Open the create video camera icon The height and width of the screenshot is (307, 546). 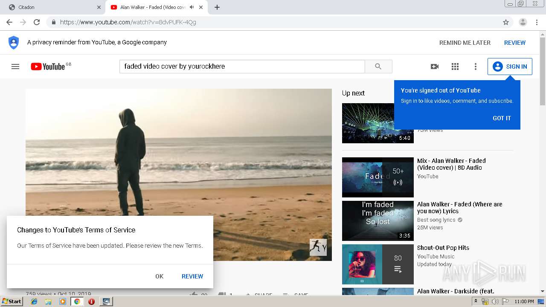point(435,67)
